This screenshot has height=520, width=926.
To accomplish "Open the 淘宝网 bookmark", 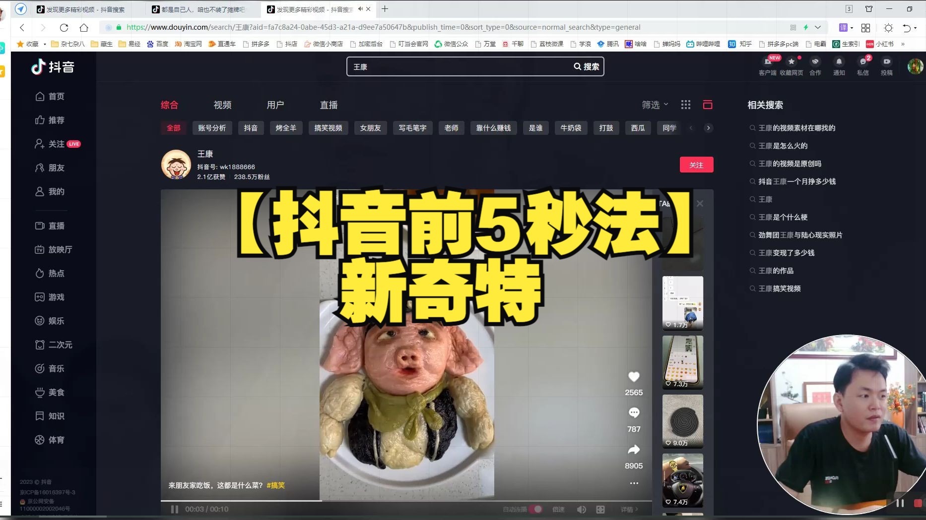I will pos(188,44).
